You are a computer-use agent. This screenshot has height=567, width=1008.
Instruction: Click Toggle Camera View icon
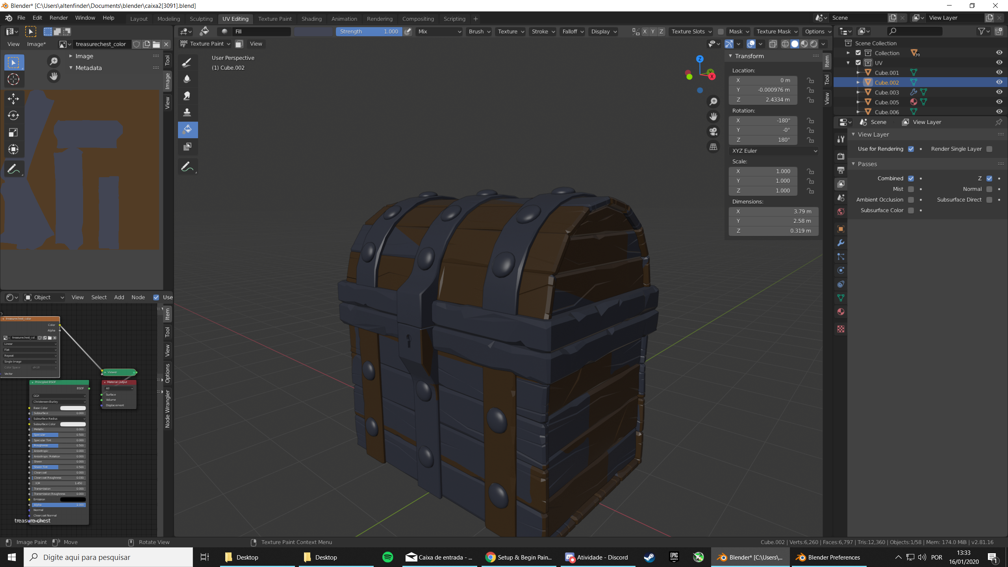point(713,132)
